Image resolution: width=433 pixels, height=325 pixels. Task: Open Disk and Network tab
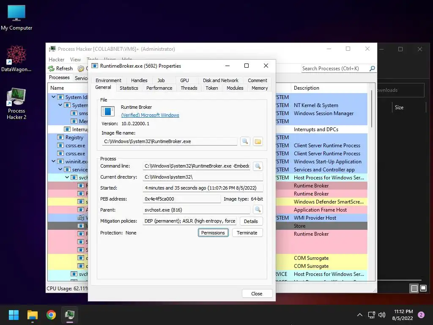pos(220,80)
